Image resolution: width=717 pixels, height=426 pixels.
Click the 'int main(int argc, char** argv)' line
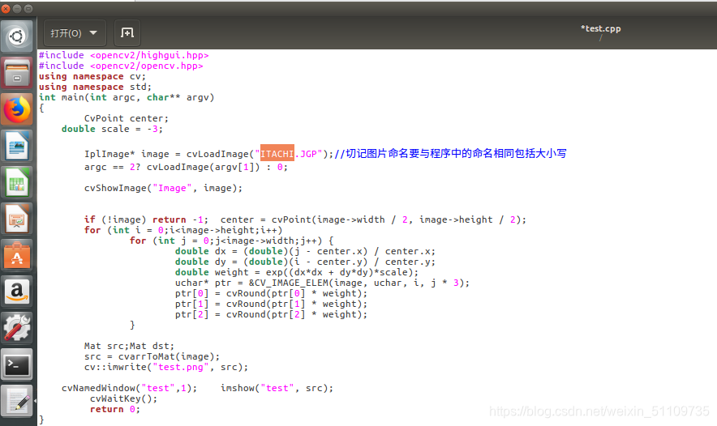(x=127, y=97)
